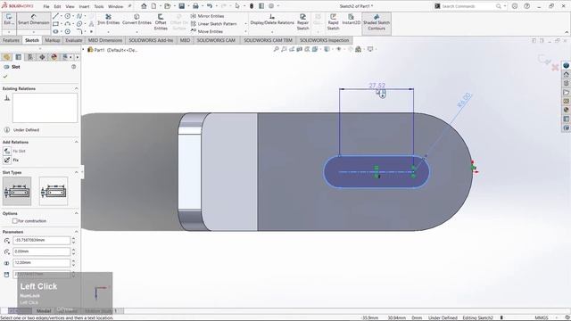Switch to the MBD Dimensions tab
Image resolution: width=571 pixels, height=321 pixels.
click(105, 40)
